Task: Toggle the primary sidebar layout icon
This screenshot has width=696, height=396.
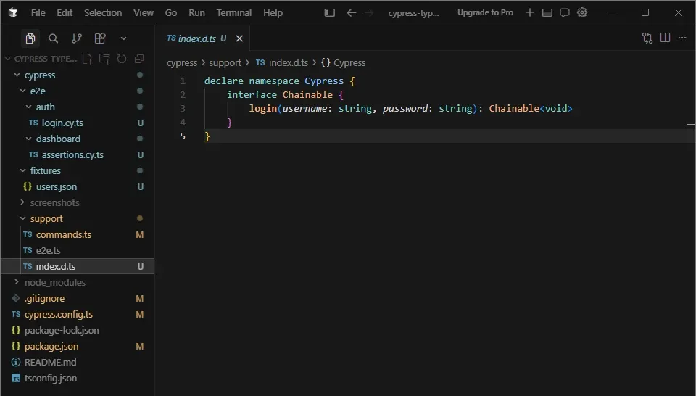Action: click(x=329, y=13)
